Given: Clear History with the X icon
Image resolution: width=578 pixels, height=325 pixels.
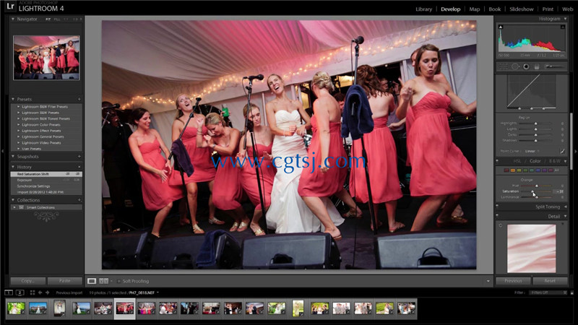Looking at the screenshot, I should [79, 167].
